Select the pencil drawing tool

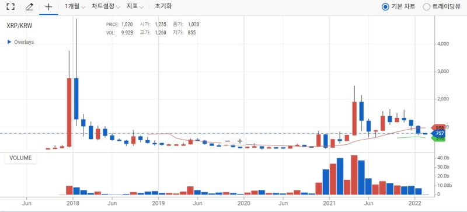pyautogui.click(x=29, y=6)
